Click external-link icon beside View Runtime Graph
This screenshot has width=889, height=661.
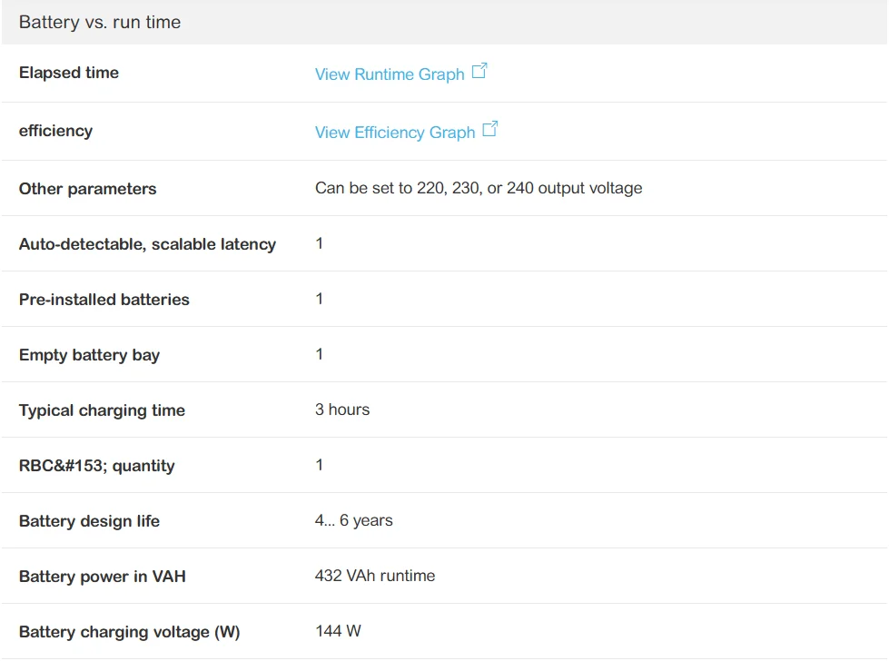point(479,71)
